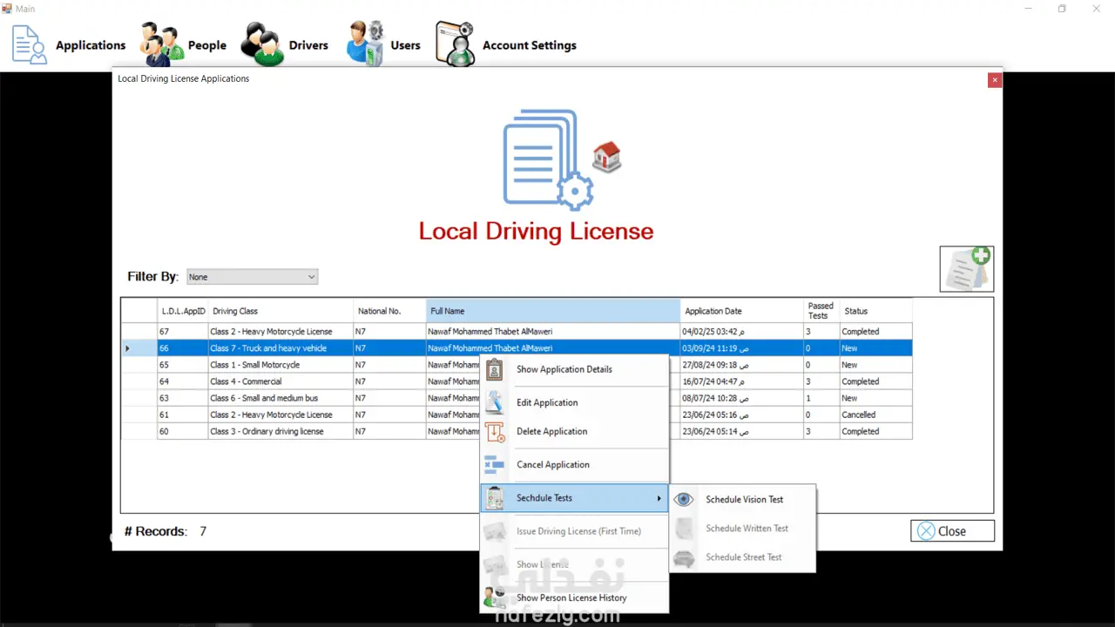
Task: Sort by the Application Date column header
Action: [742, 311]
